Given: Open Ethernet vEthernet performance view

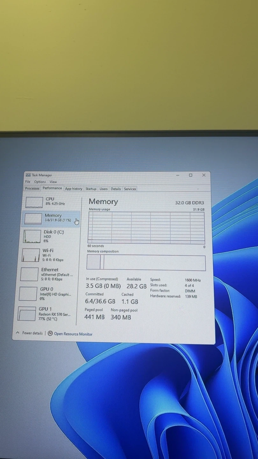Looking at the screenshot, I should [29, 274].
